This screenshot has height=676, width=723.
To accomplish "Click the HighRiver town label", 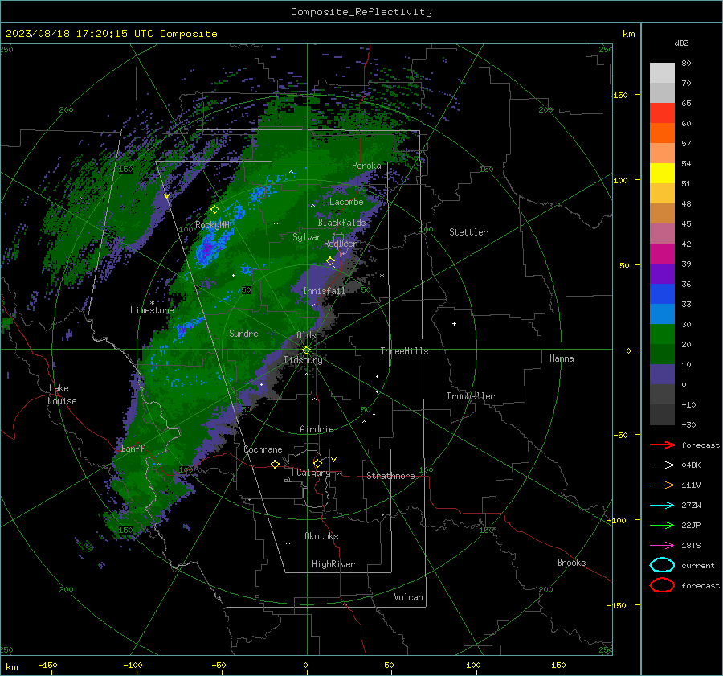I will (333, 564).
